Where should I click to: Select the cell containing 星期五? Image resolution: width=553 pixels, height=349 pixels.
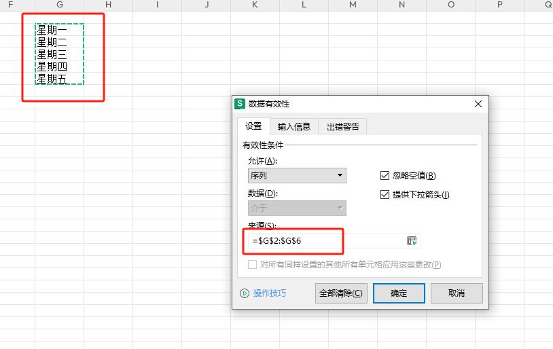[59, 79]
